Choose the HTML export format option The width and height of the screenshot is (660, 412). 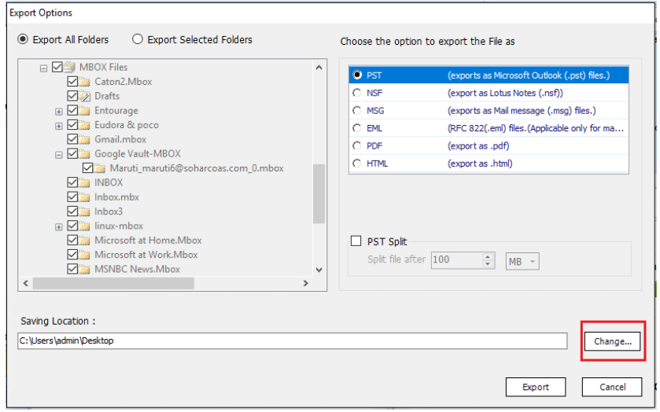tap(358, 164)
